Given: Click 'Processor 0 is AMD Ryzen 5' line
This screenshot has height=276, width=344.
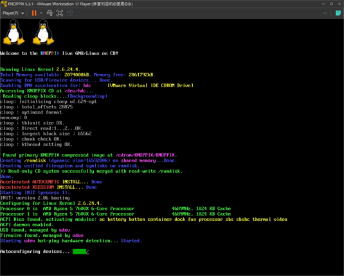Looking at the screenshot, I should pos(115,209).
